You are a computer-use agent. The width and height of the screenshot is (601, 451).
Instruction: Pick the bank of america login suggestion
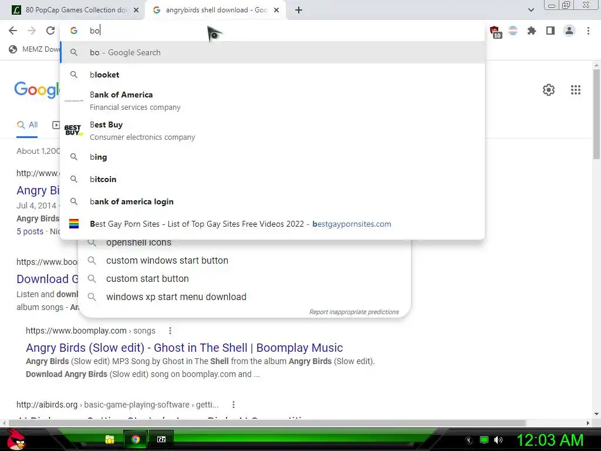pos(272,201)
